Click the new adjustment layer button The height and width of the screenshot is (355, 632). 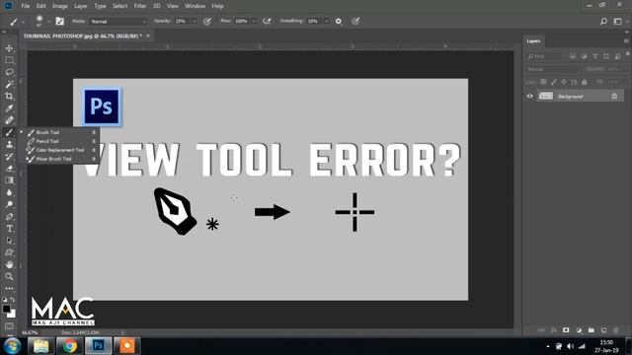(x=579, y=330)
